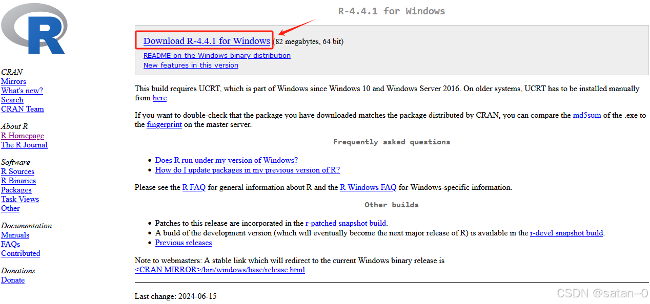Image resolution: width=650 pixels, height=304 pixels.
Task: Click the 'Software' sidebar section label
Action: tap(15, 162)
